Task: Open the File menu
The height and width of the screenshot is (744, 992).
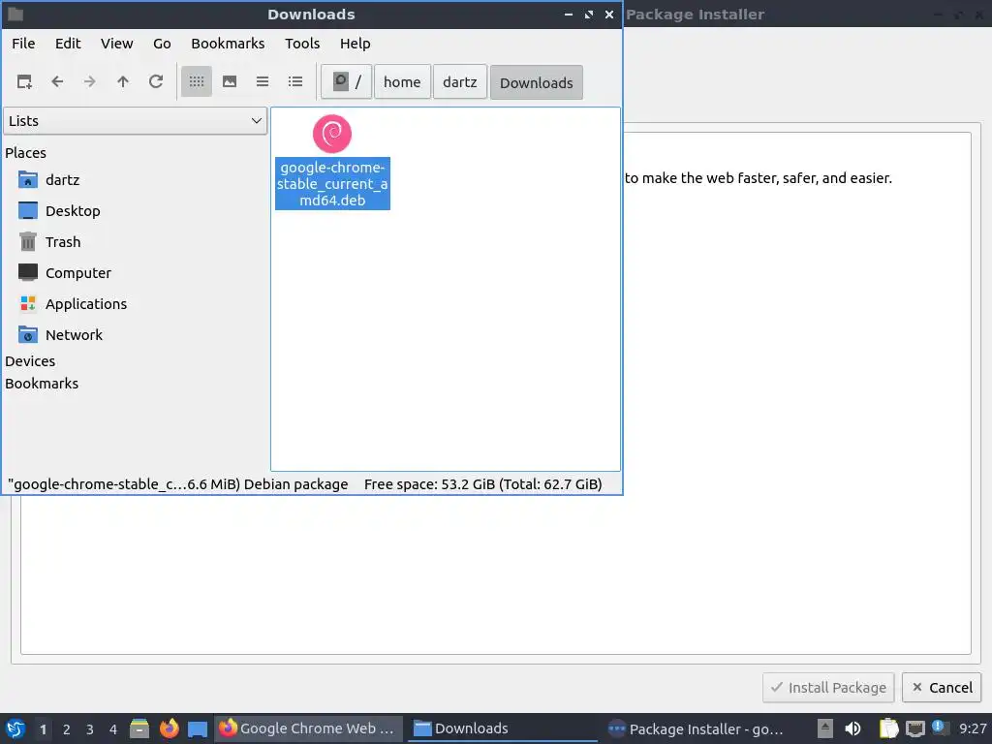Action: coord(23,44)
